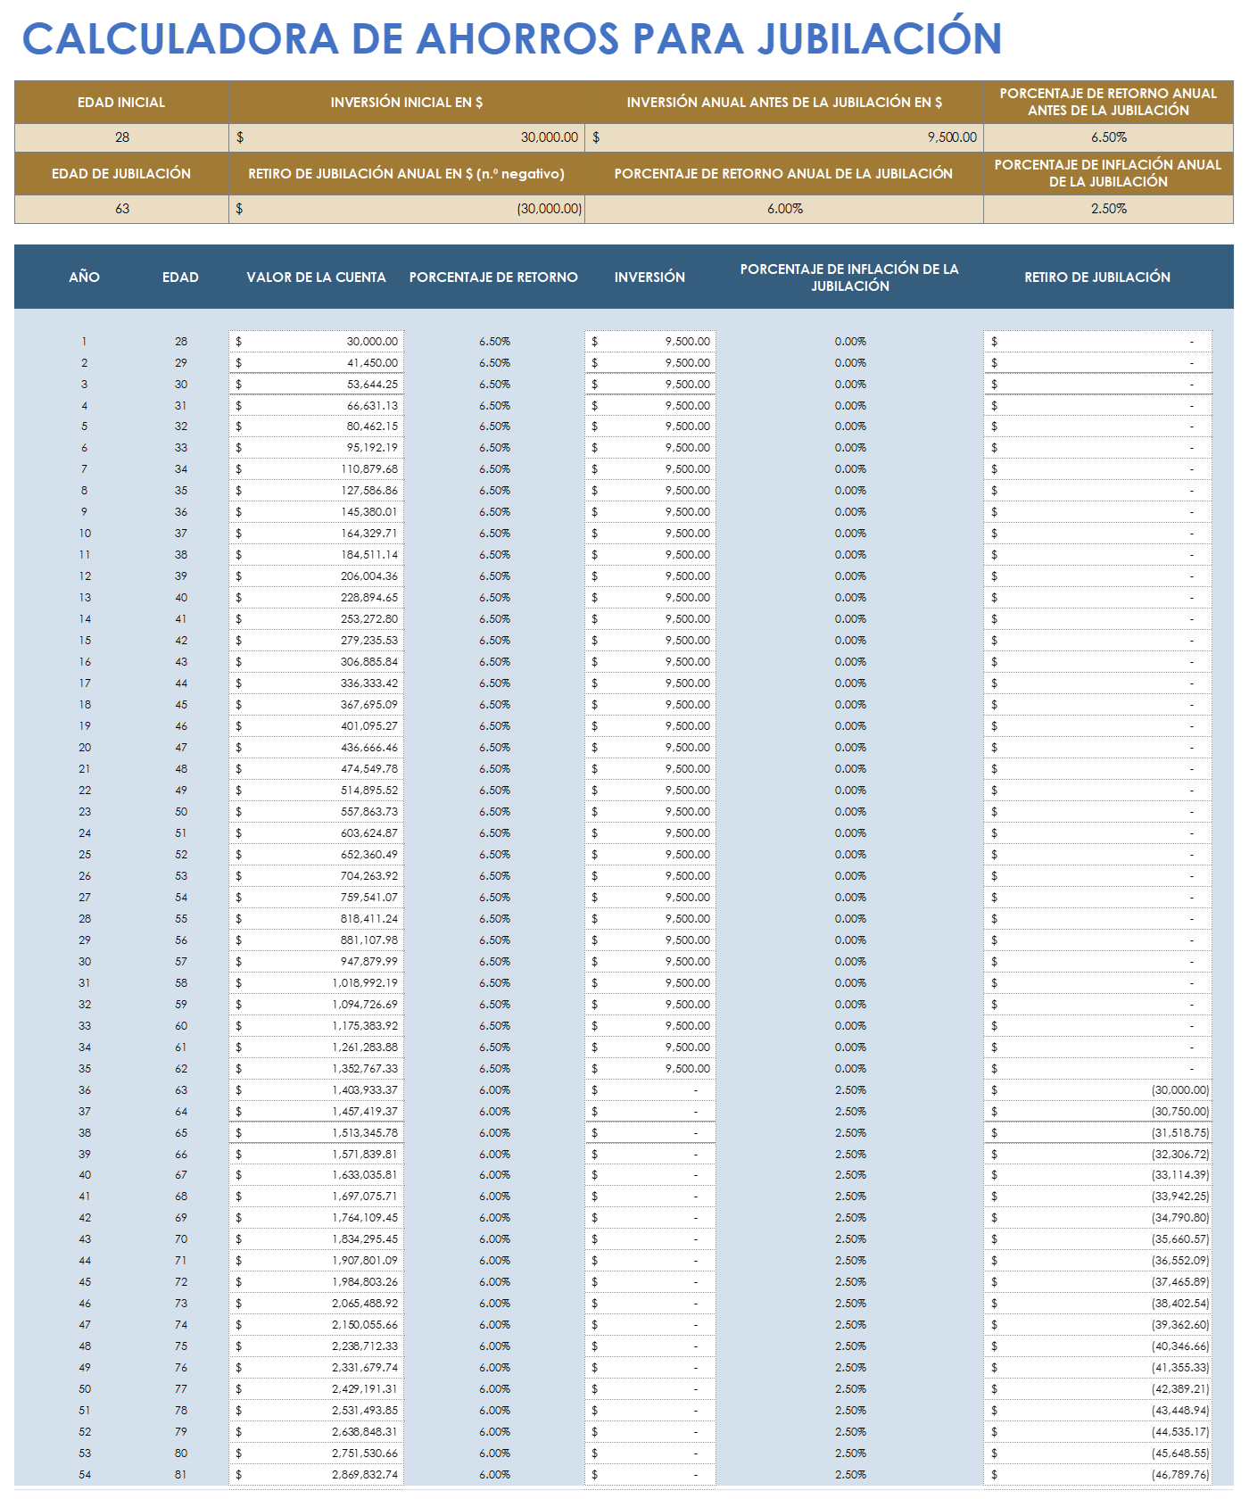Select the 'RETIRO DE JUBILACIÓN' column header
Viewport: 1249px width, 1499px height.
(x=1097, y=277)
